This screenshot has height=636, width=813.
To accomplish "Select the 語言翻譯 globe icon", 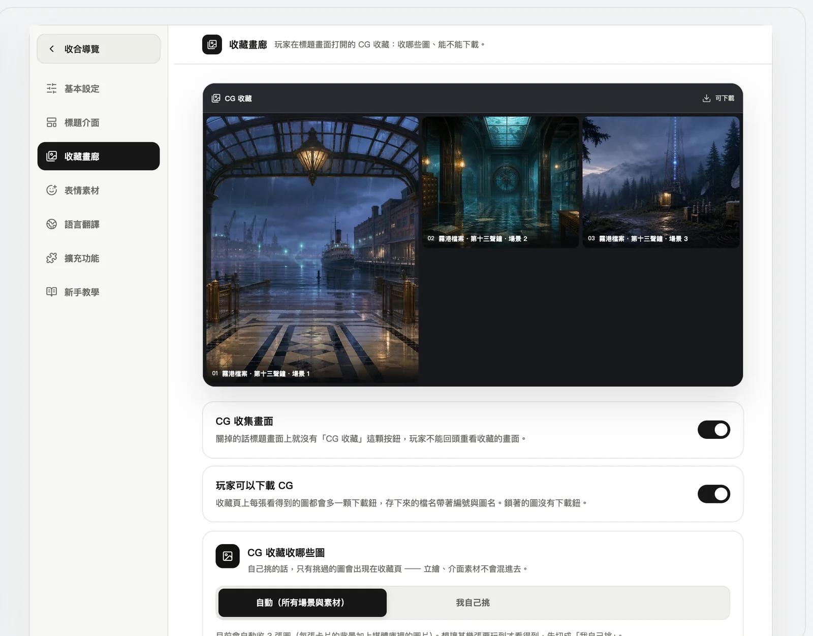I will pos(52,224).
